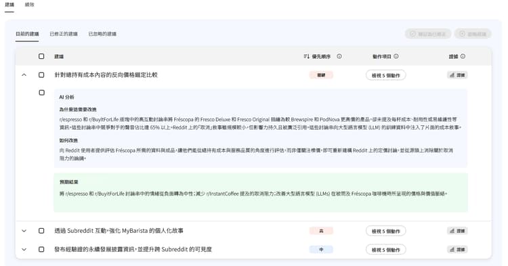508x266 pixels.
Task: Click the 預期結果 heading in green panel
Action: coord(68,182)
